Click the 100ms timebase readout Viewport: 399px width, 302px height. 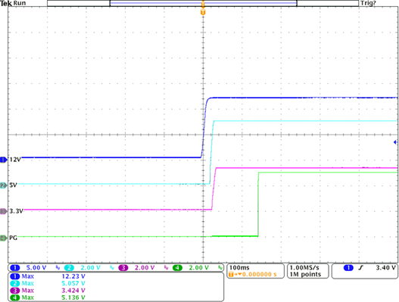(x=239, y=268)
